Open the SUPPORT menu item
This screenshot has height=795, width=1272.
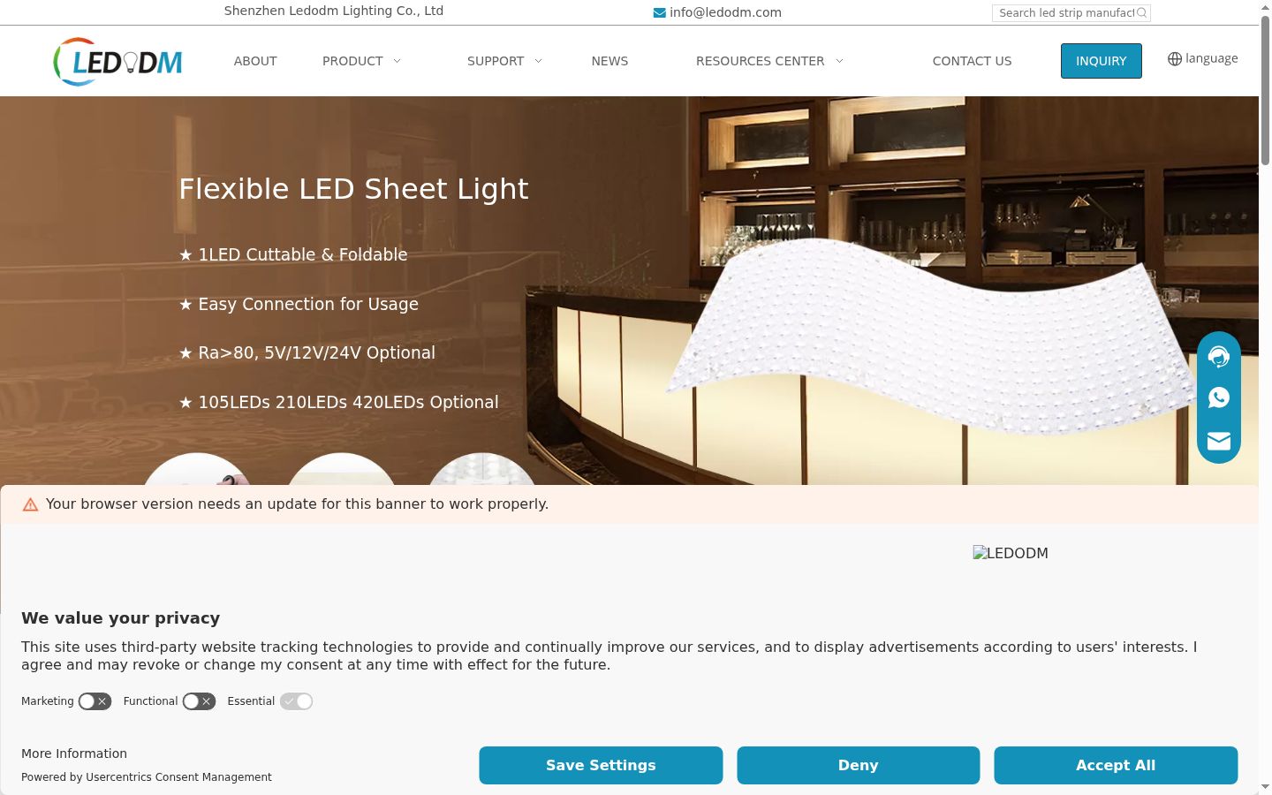pyautogui.click(x=496, y=61)
